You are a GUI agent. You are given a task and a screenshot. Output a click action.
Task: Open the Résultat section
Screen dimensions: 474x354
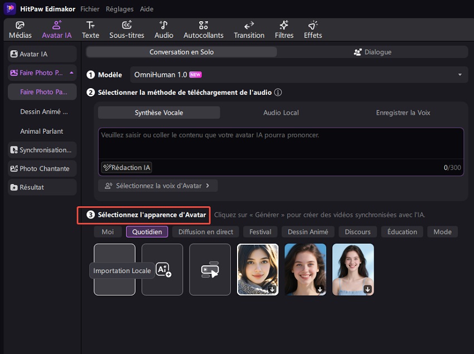click(41, 187)
